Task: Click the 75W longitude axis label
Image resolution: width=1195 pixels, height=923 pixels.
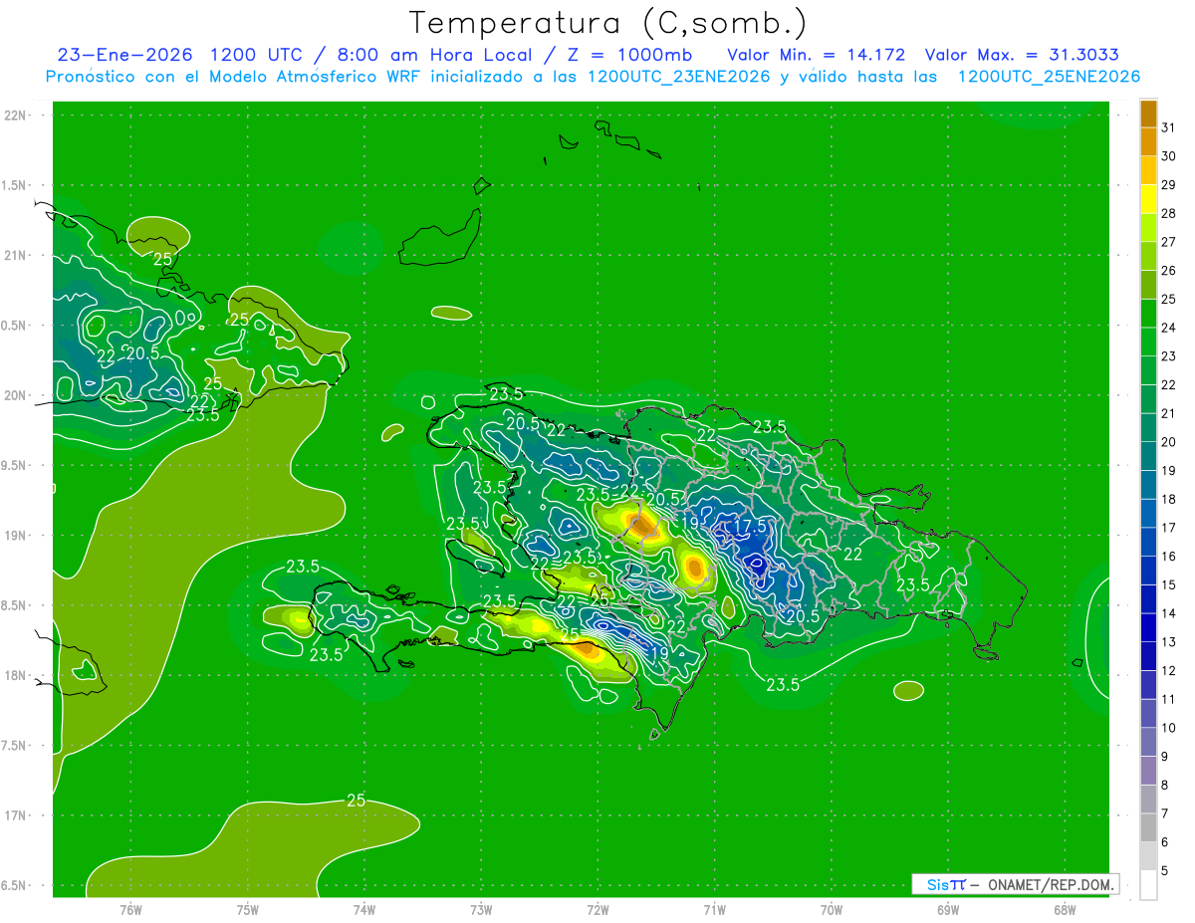Action: click(248, 909)
